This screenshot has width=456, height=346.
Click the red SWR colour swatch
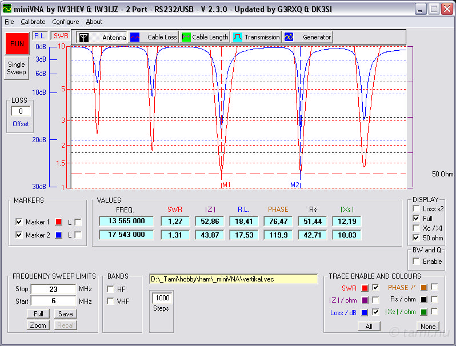(365, 288)
